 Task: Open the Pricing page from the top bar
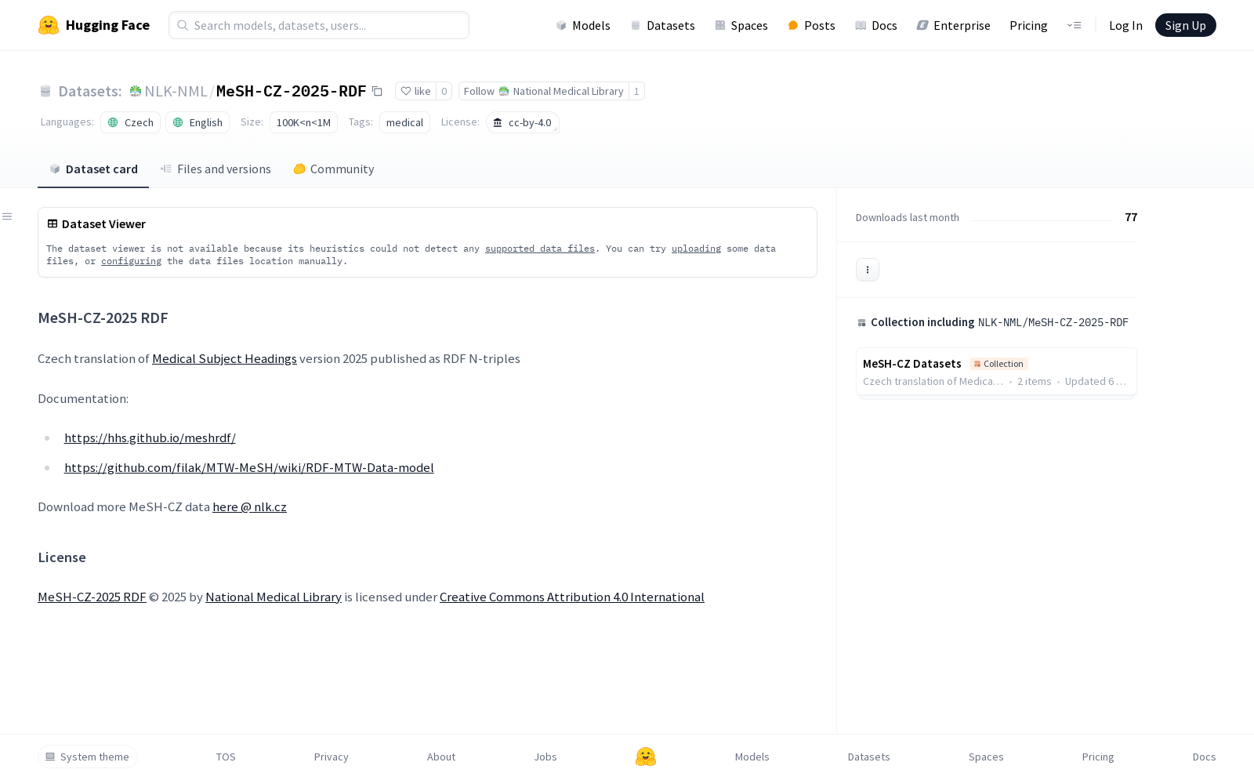coord(1028,25)
